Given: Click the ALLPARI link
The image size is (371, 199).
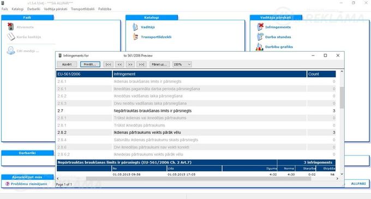Looking at the screenshot, I should pos(358,184).
